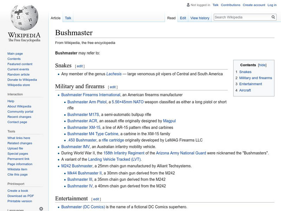Open Contact page

point(17,122)
